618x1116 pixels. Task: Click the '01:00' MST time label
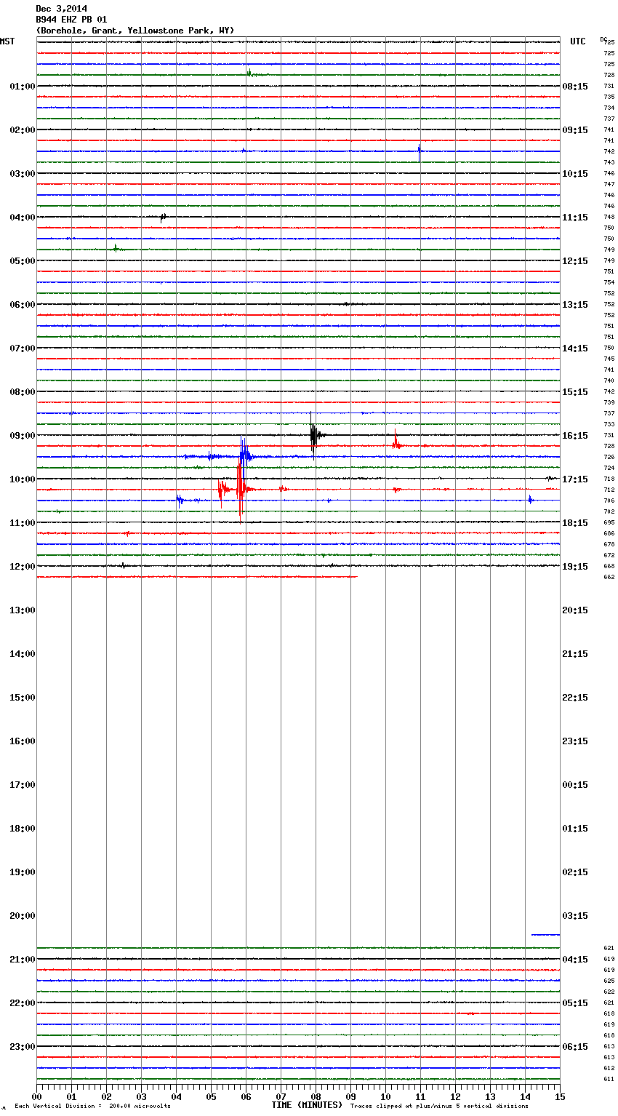click(x=22, y=87)
